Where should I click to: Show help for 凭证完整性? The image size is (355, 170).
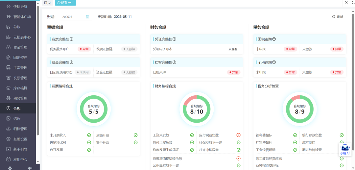coord(174,39)
